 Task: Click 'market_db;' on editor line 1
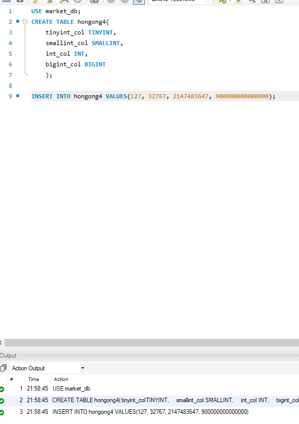[63, 11]
